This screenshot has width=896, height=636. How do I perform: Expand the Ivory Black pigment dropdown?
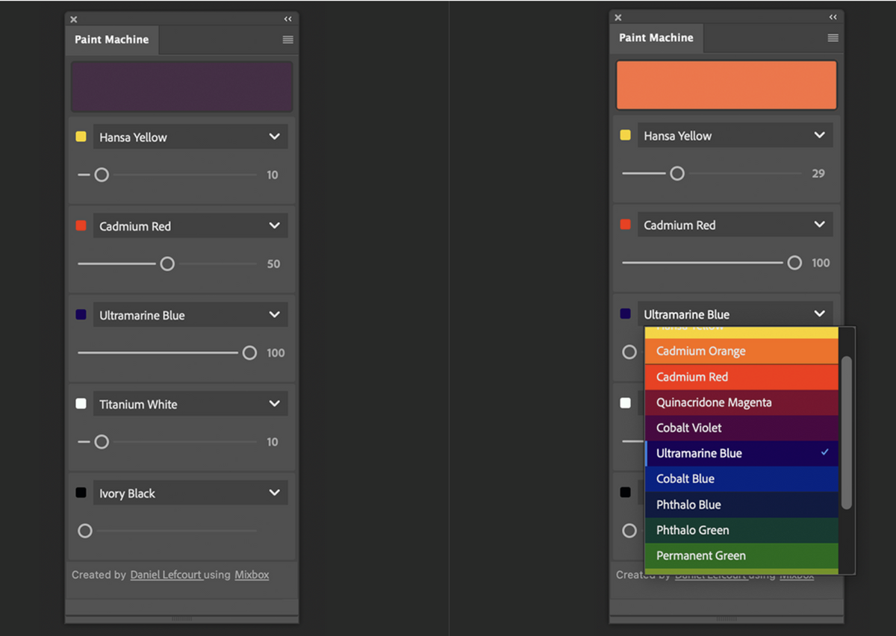click(190, 493)
